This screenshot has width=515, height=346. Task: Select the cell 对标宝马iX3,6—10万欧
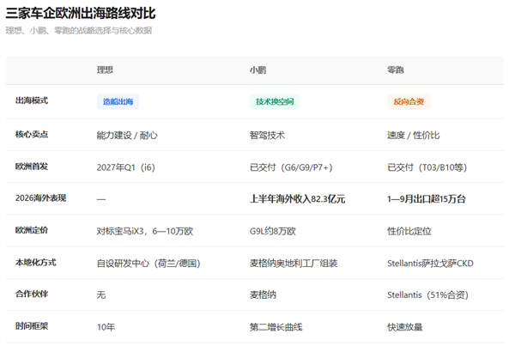pos(145,231)
